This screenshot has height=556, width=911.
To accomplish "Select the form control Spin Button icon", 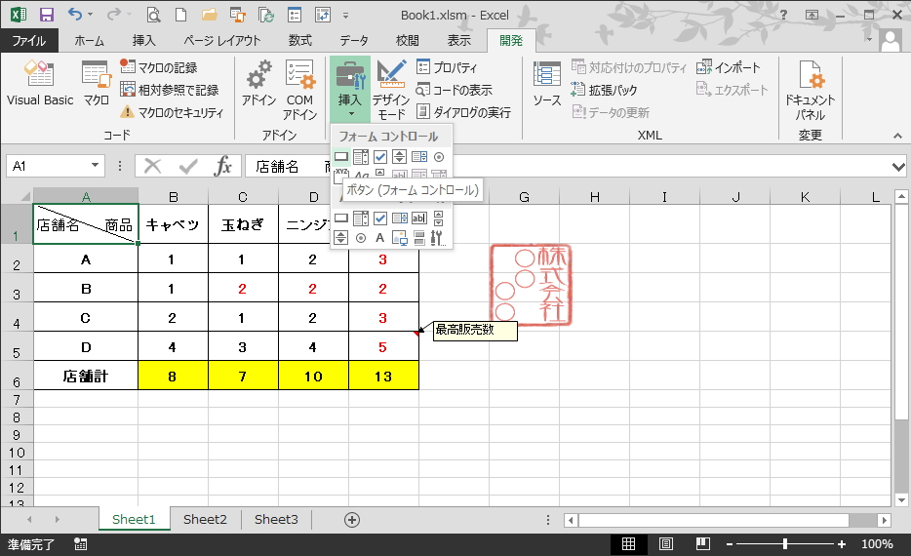I will click(399, 157).
